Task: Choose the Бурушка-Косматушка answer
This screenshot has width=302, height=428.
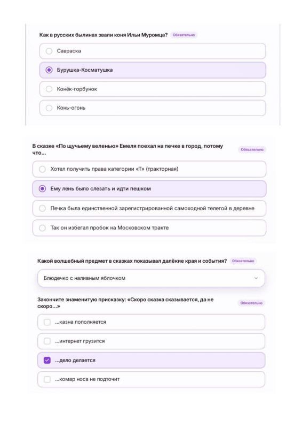Action: [153, 70]
